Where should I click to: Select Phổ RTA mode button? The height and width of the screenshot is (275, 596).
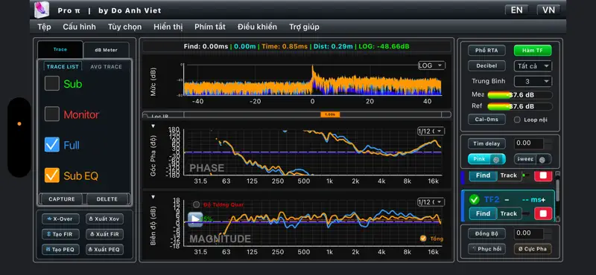tap(486, 51)
